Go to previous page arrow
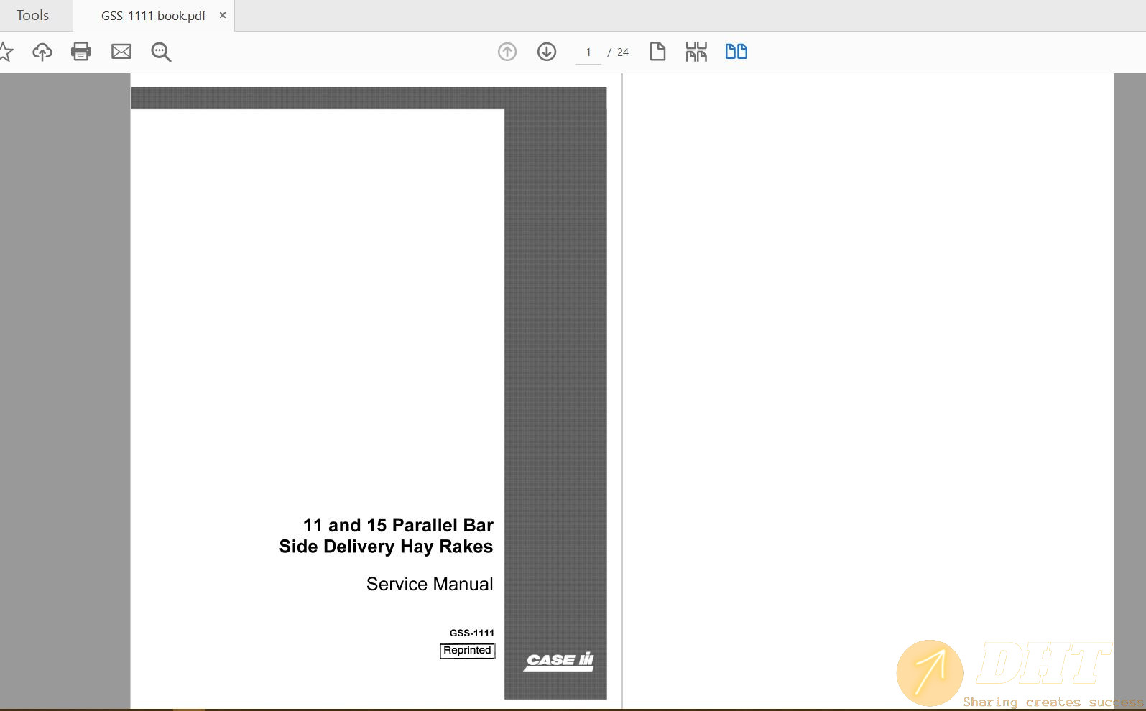The image size is (1146, 711). (x=507, y=52)
